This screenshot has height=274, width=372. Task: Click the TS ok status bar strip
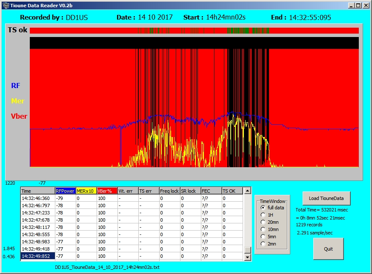pyautogui.click(x=194, y=30)
